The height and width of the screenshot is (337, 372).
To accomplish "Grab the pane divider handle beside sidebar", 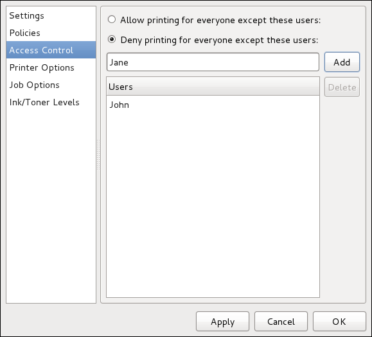I will click(98, 155).
